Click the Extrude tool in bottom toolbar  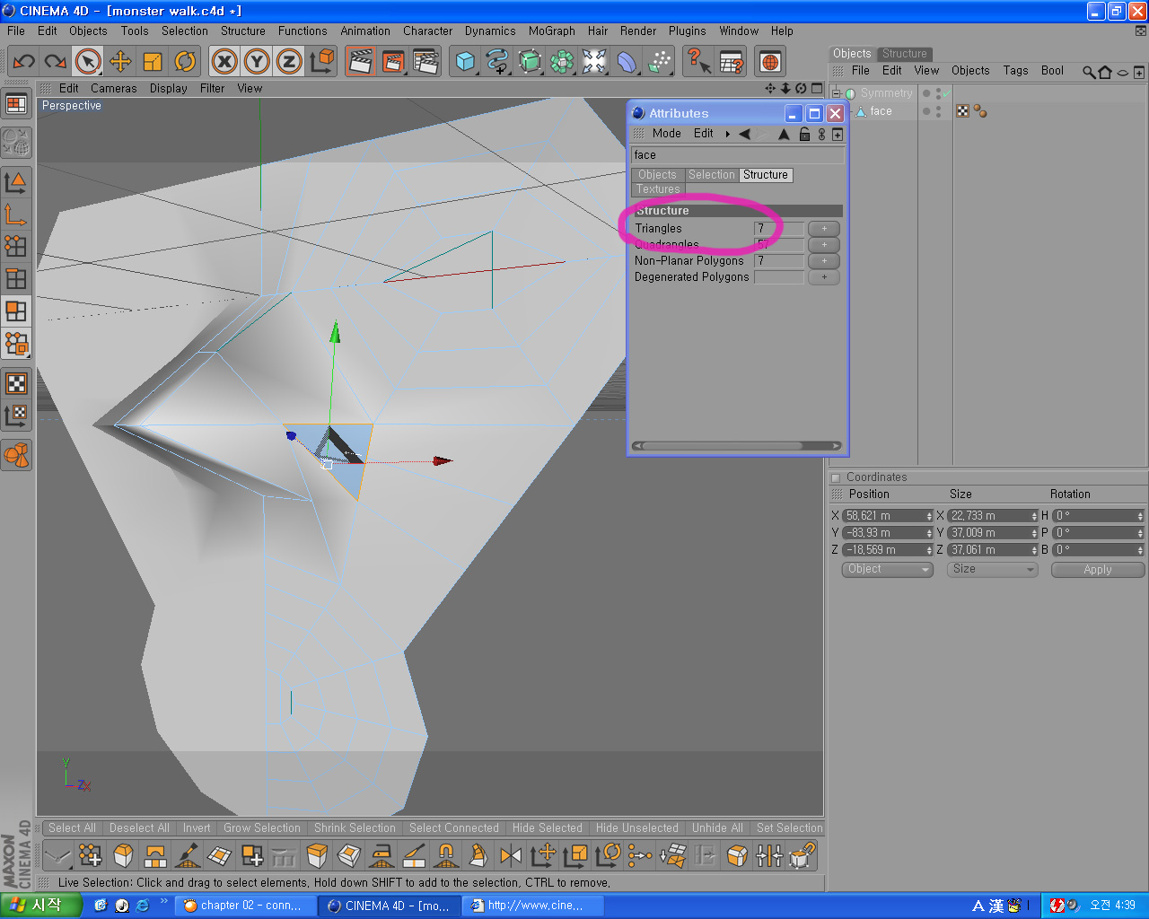pyautogui.click(x=317, y=855)
